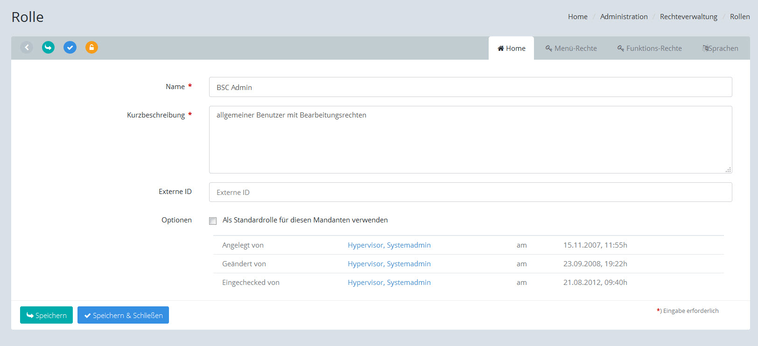Open the Funktions-Rechte tab
Screen dimensions: 758x346
point(649,48)
